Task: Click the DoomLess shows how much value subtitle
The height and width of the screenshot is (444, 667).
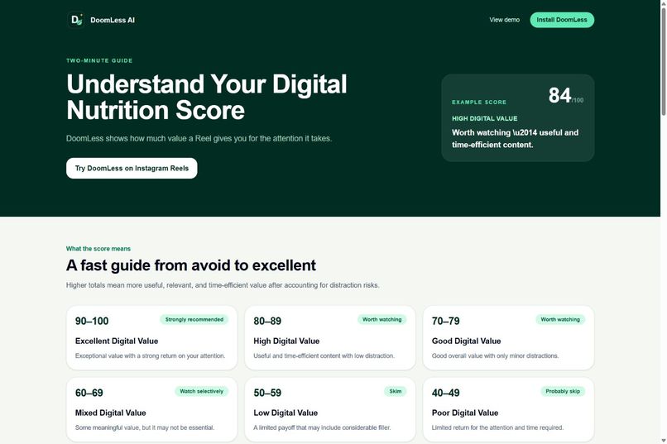Action: point(199,139)
